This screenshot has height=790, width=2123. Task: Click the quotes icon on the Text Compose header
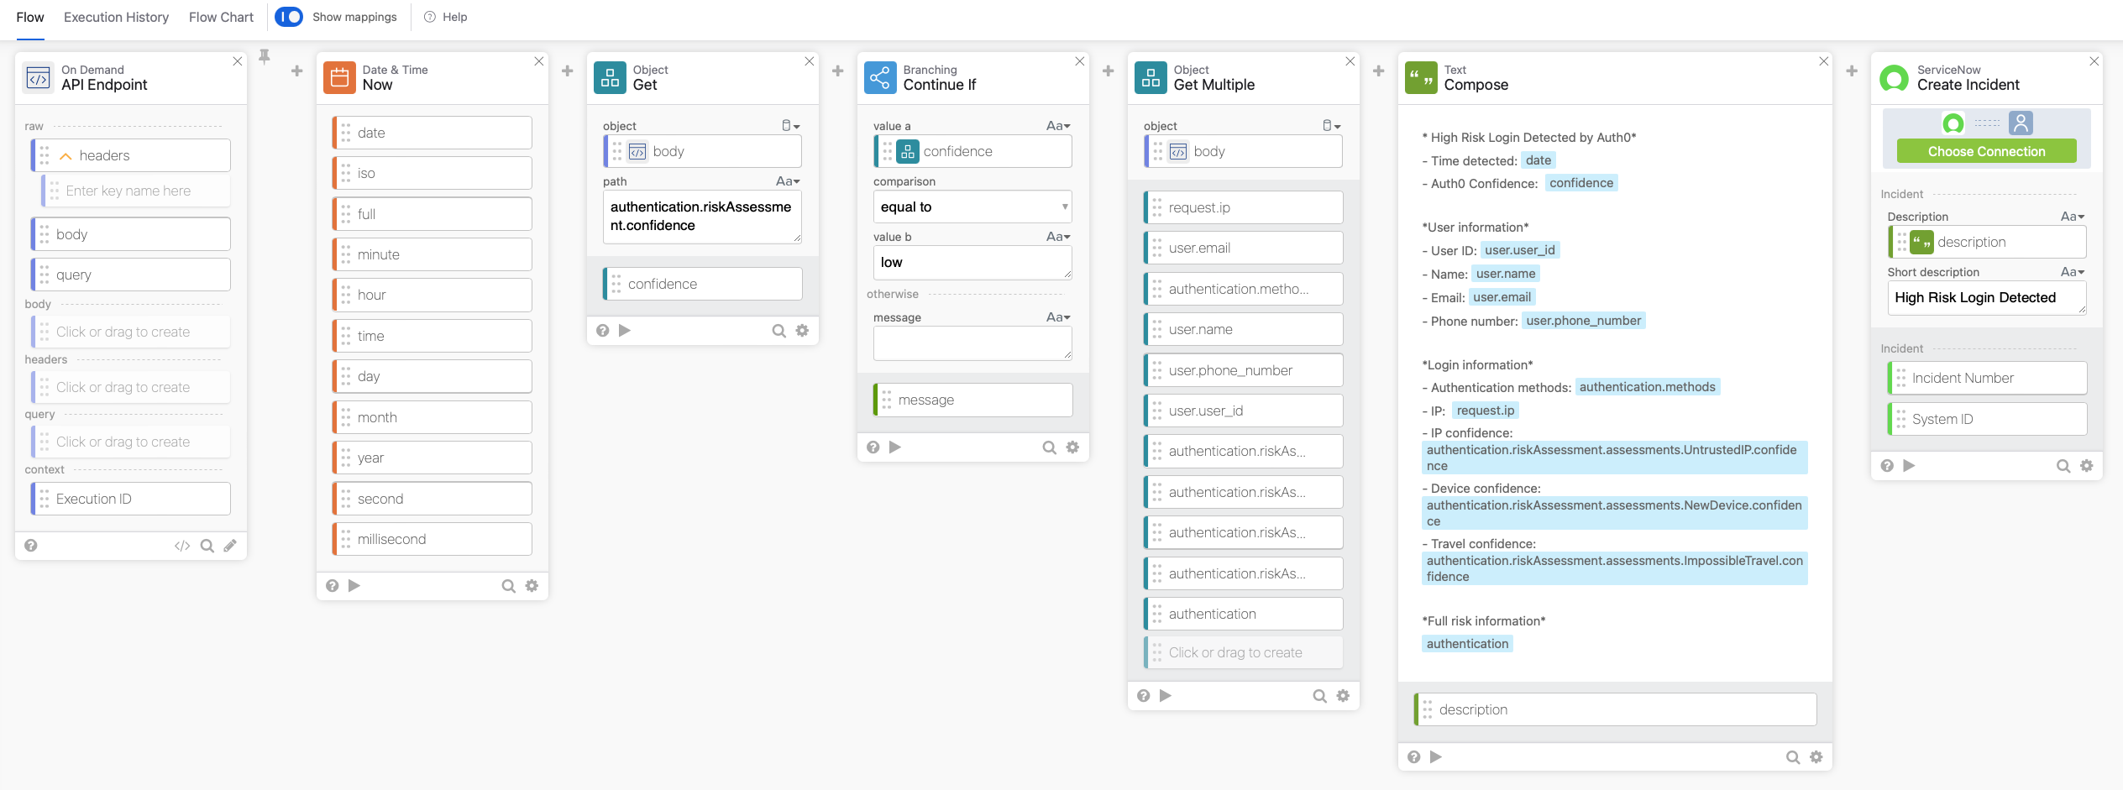[1421, 77]
